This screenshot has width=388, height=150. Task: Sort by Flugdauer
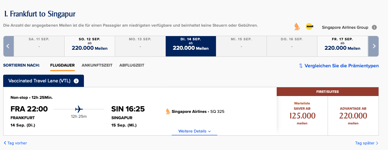click(x=63, y=65)
